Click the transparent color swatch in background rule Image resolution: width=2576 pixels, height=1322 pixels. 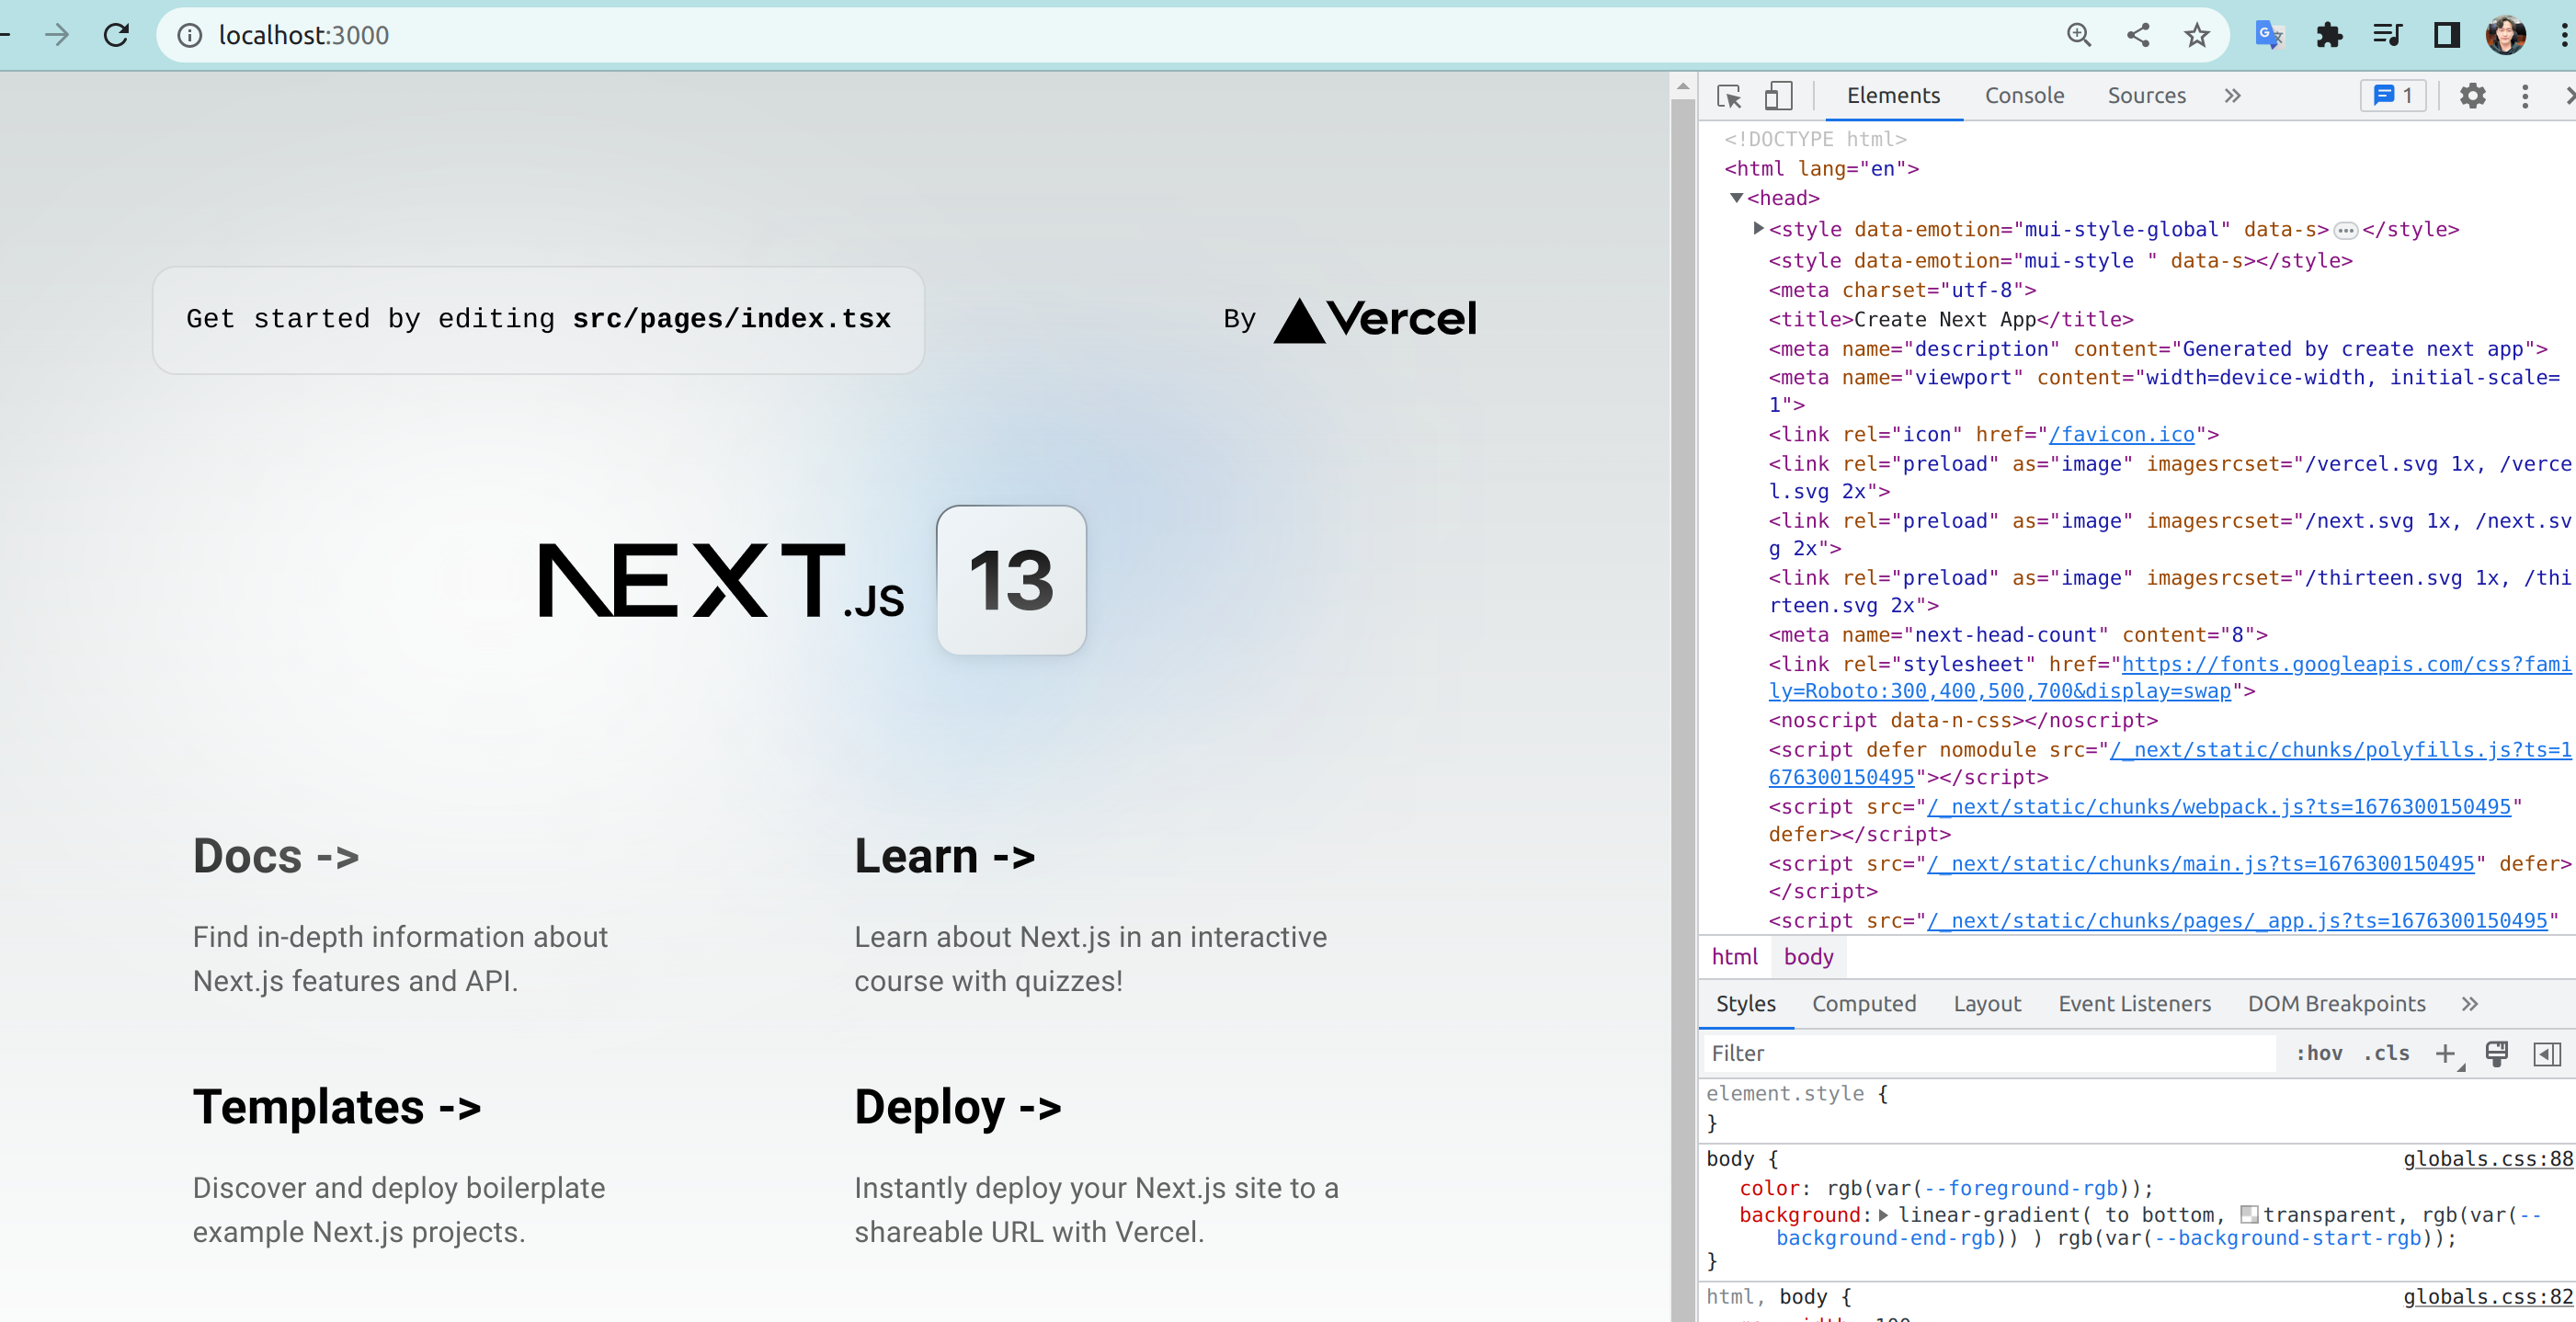[x=2251, y=1214]
